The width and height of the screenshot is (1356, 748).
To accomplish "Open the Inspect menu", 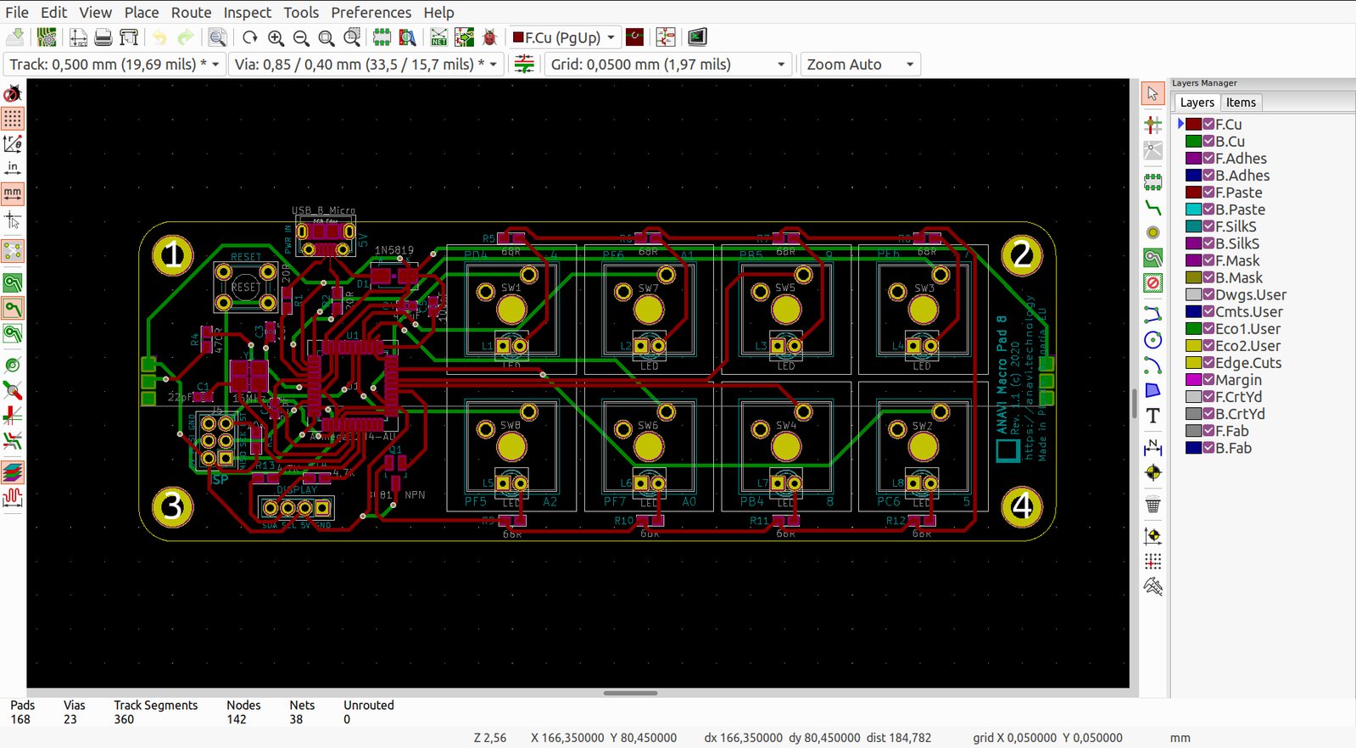I will point(247,12).
